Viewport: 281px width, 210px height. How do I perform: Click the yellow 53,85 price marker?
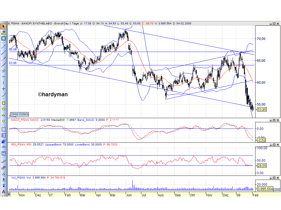point(261,109)
